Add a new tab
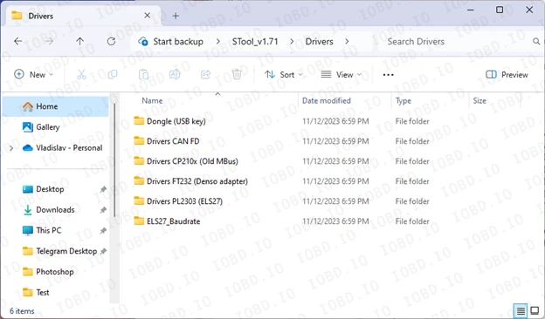The height and width of the screenshot is (319, 545). (x=176, y=16)
